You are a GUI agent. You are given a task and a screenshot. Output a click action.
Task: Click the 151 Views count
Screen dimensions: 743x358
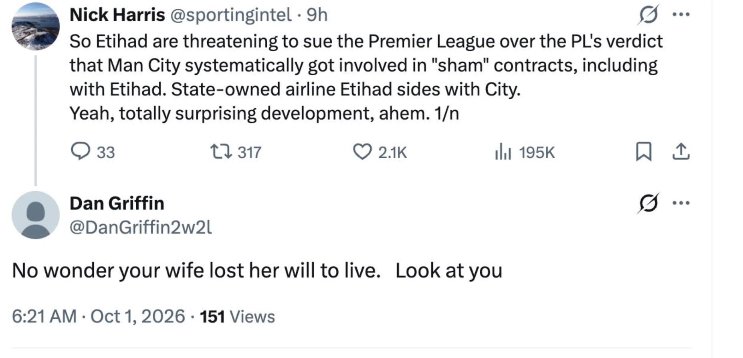coord(237,316)
